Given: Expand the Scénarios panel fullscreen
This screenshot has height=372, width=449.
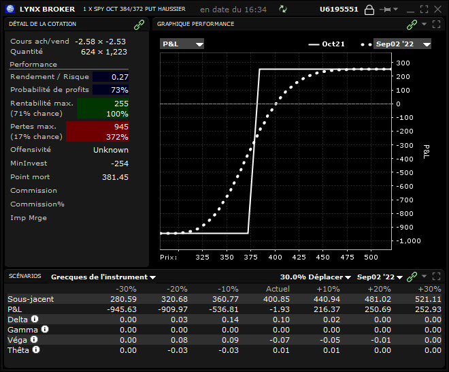Looking at the screenshot, I should pyautogui.click(x=436, y=276).
